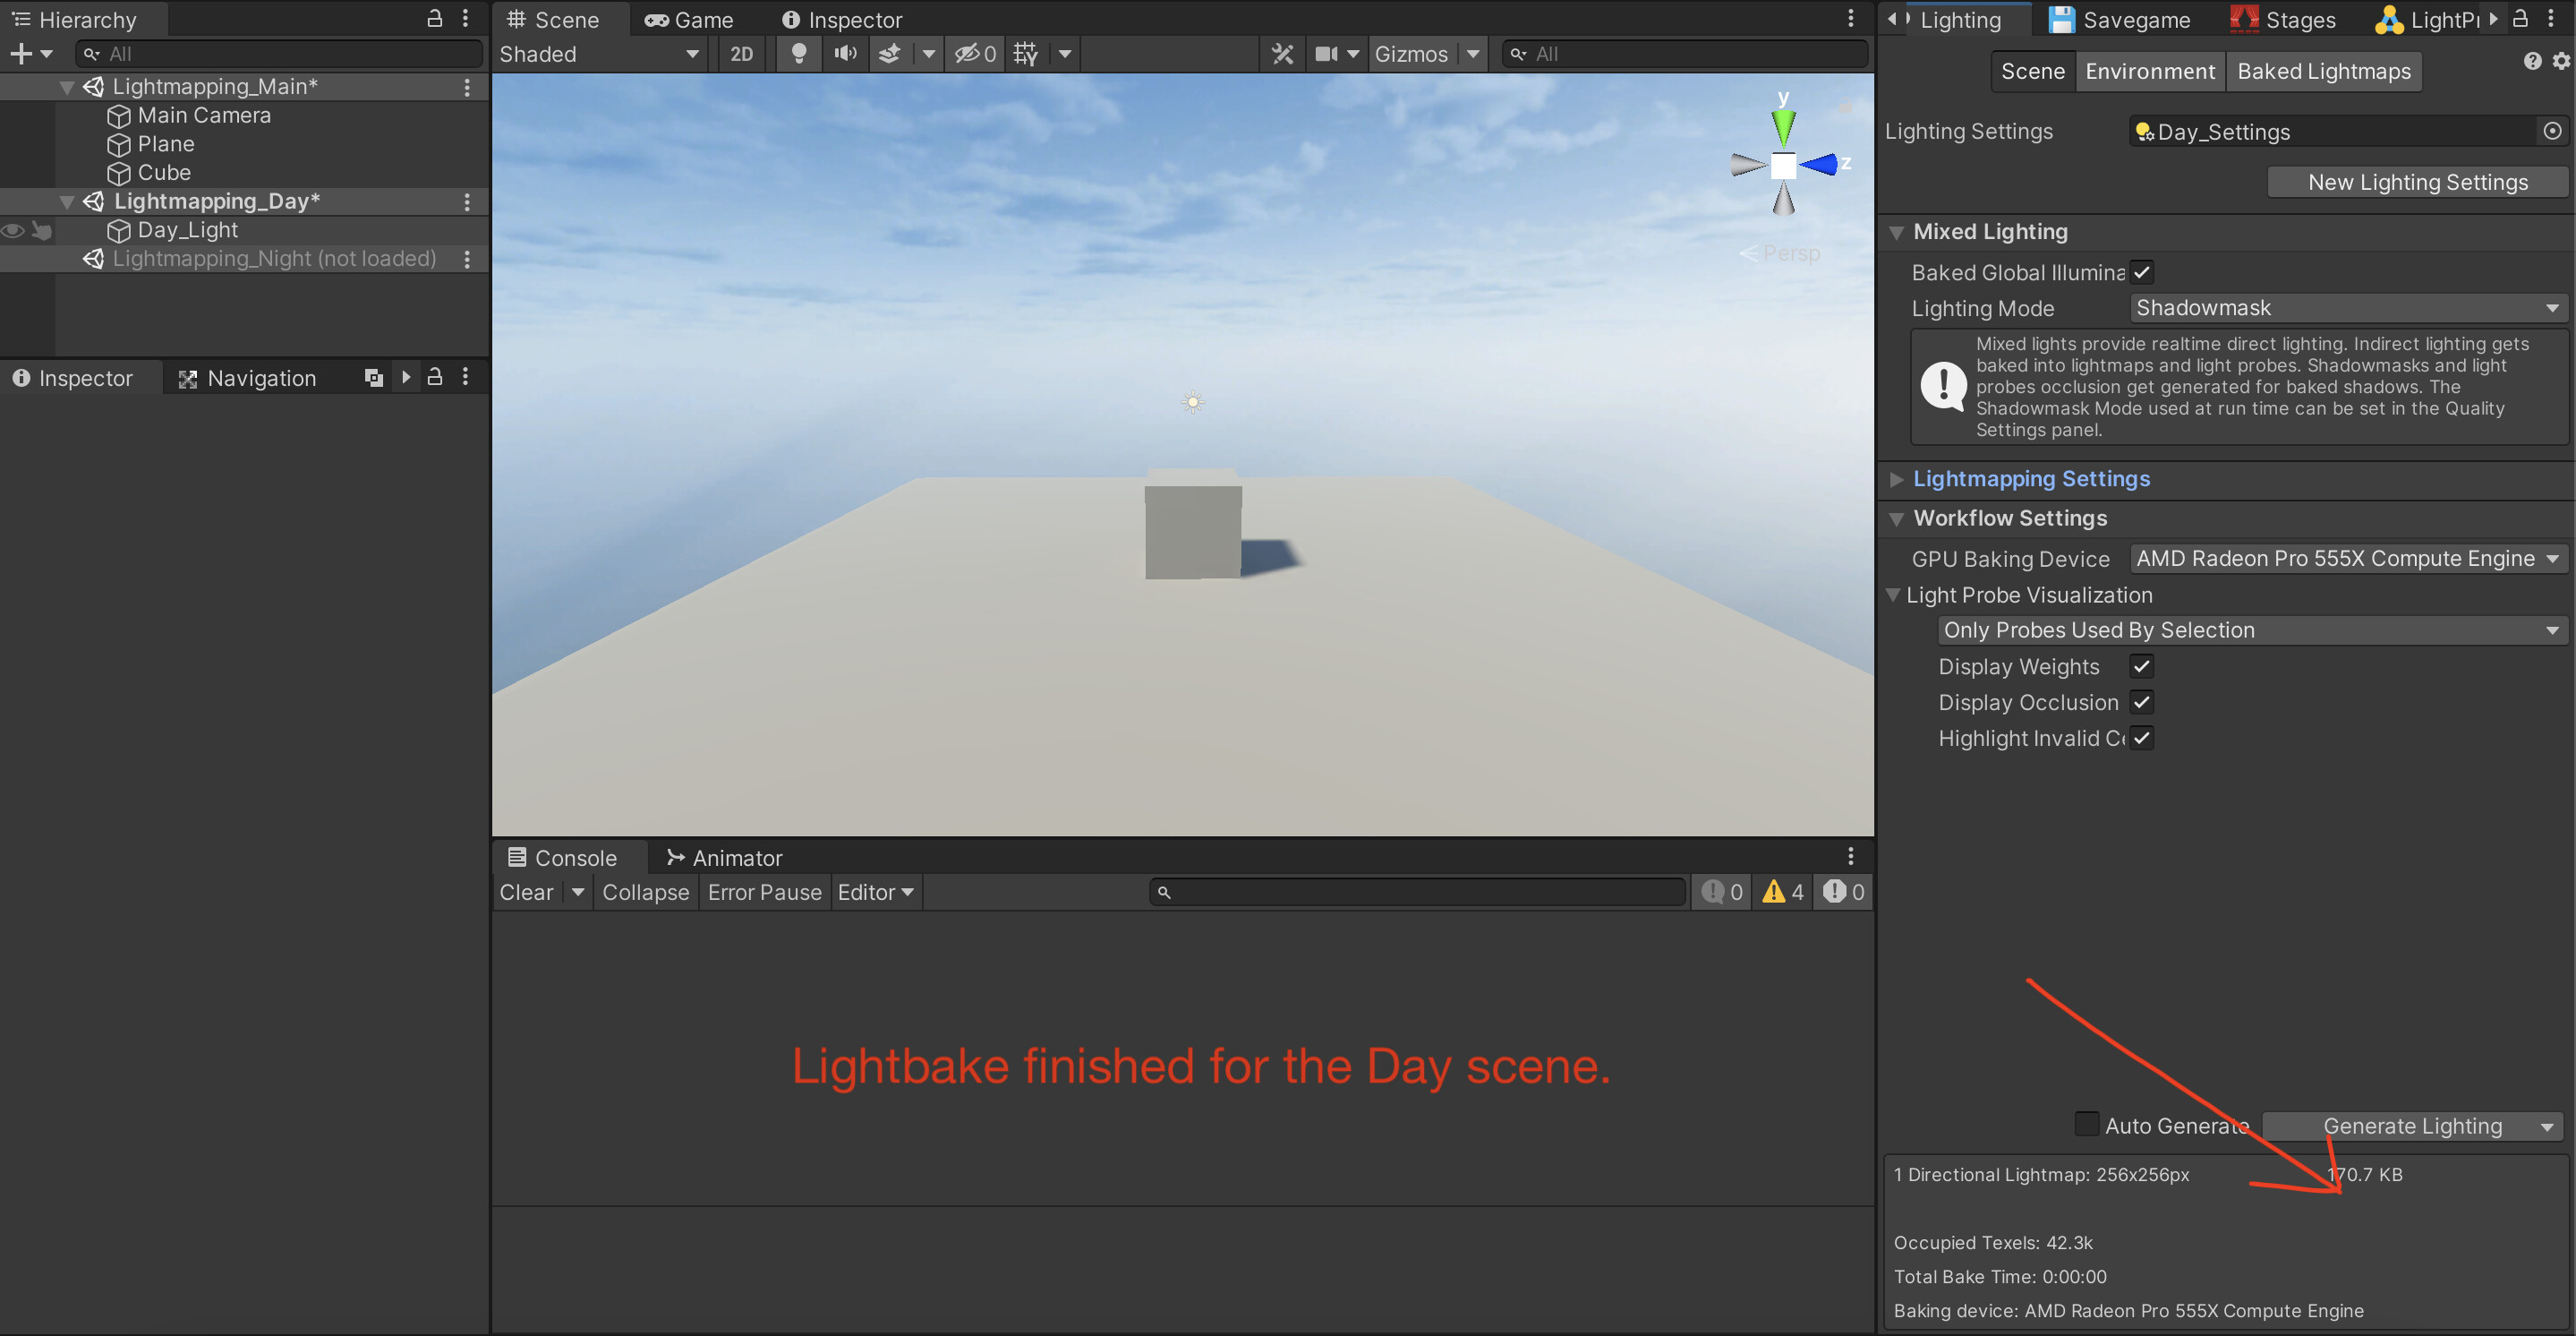Image resolution: width=2576 pixels, height=1336 pixels.
Task: Click the Day_Settings object picker target icon
Action: pos(2552,131)
